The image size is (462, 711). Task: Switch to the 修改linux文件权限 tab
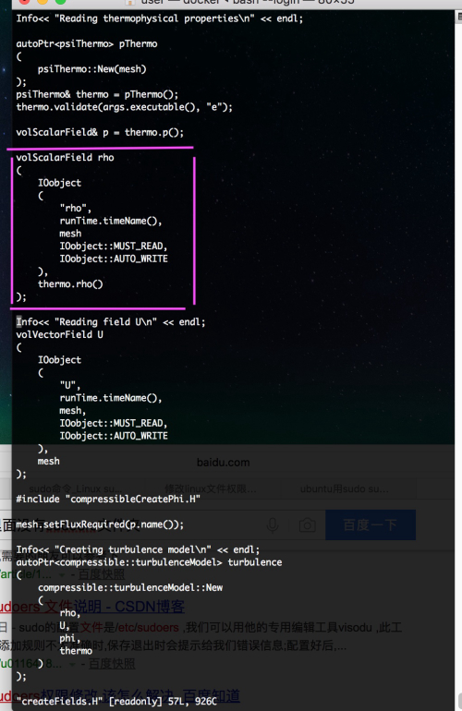click(210, 489)
